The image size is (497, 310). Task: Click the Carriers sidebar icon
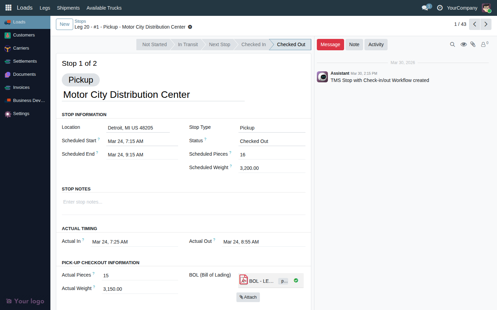click(8, 48)
